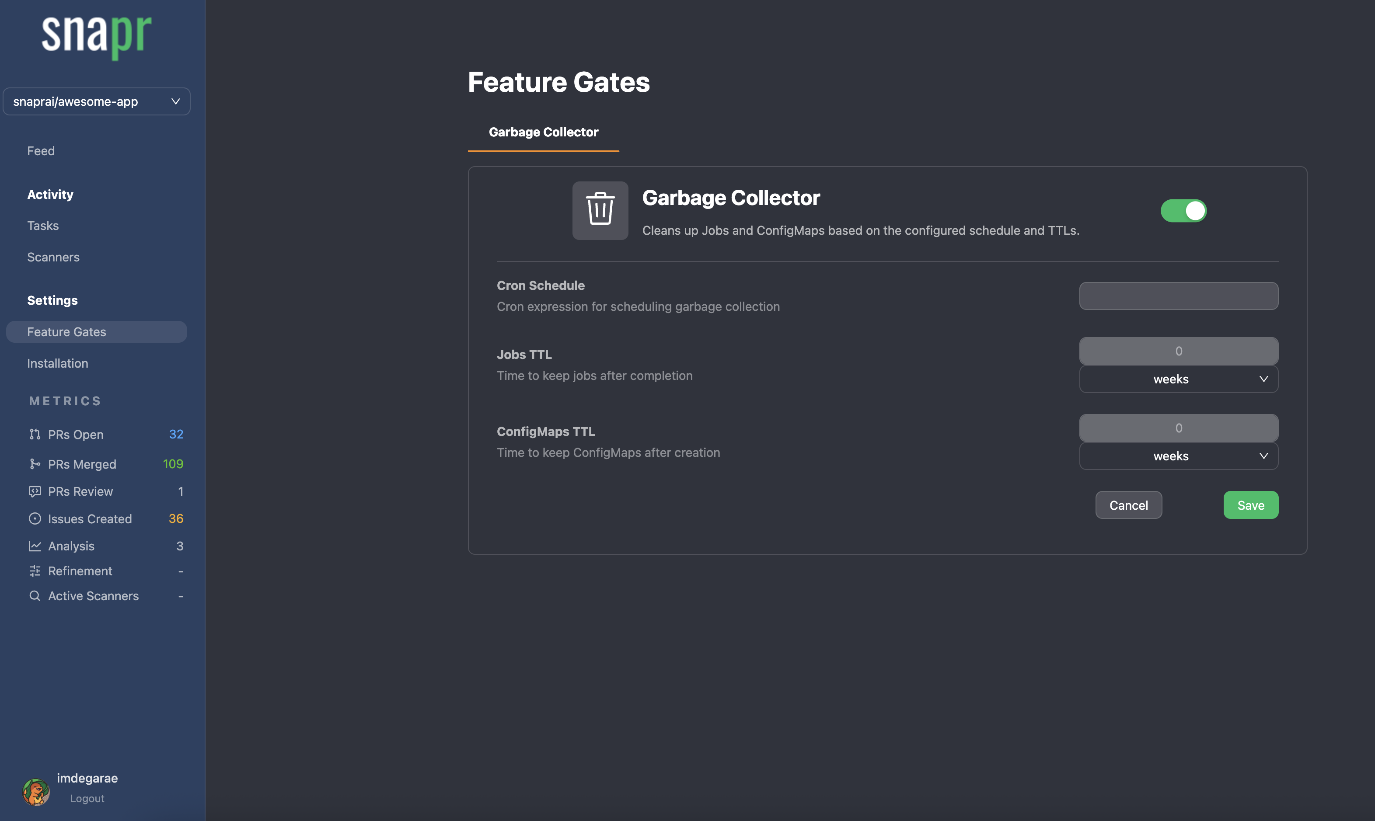Open the Jobs TTL weeks unit dropdown

[1178, 379]
